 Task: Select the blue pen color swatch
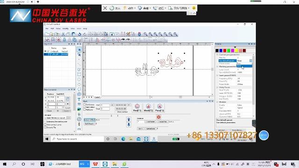click(221, 50)
